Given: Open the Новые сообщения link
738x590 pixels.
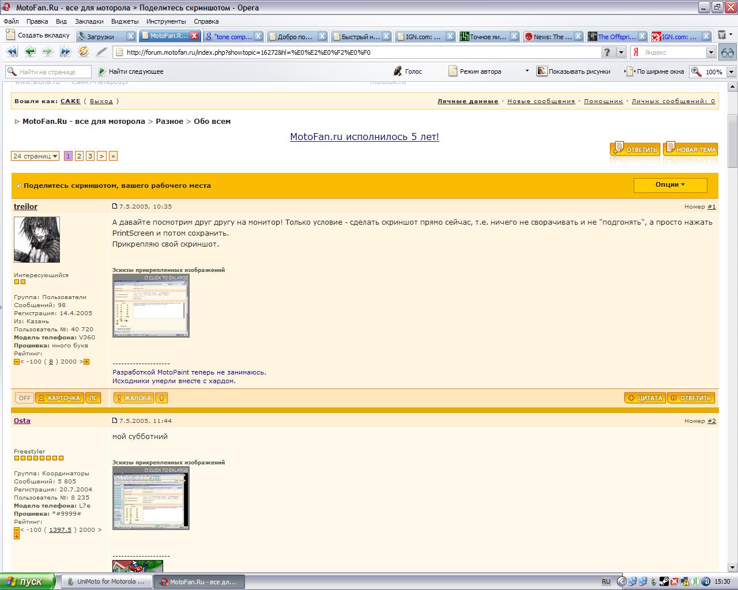Looking at the screenshot, I should coord(541,101).
